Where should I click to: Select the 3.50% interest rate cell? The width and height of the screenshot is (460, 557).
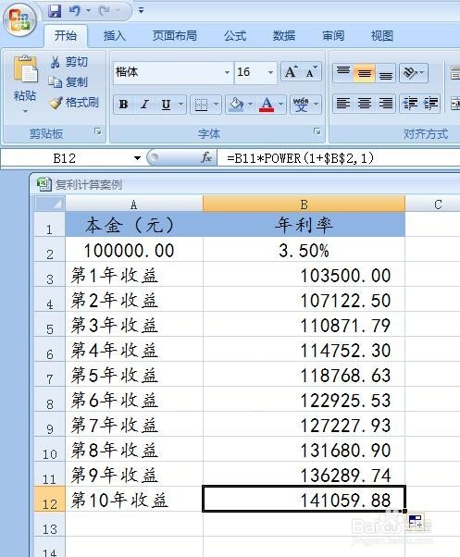click(x=304, y=250)
